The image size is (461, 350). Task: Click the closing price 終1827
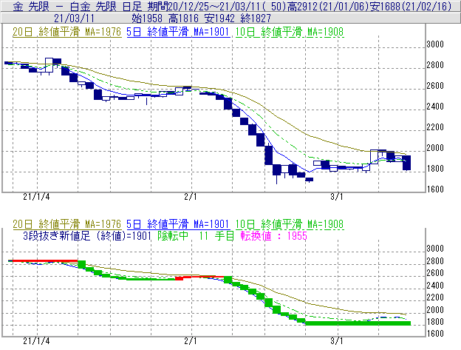pyautogui.click(x=256, y=18)
